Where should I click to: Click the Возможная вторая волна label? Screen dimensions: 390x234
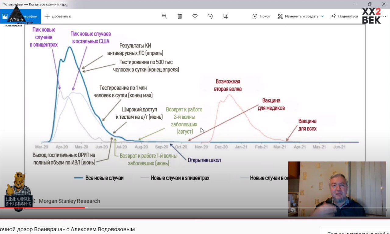[x=228, y=85]
